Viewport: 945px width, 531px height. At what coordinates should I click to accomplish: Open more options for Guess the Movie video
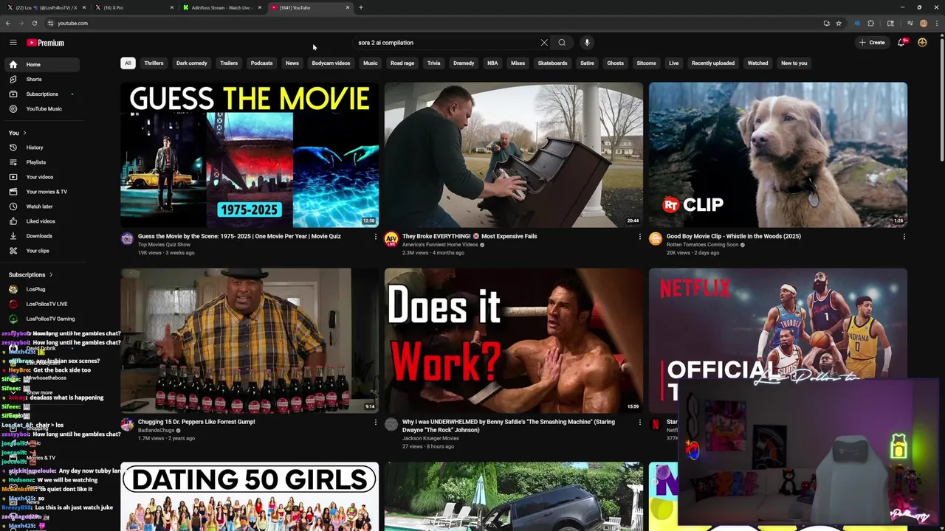pos(375,237)
